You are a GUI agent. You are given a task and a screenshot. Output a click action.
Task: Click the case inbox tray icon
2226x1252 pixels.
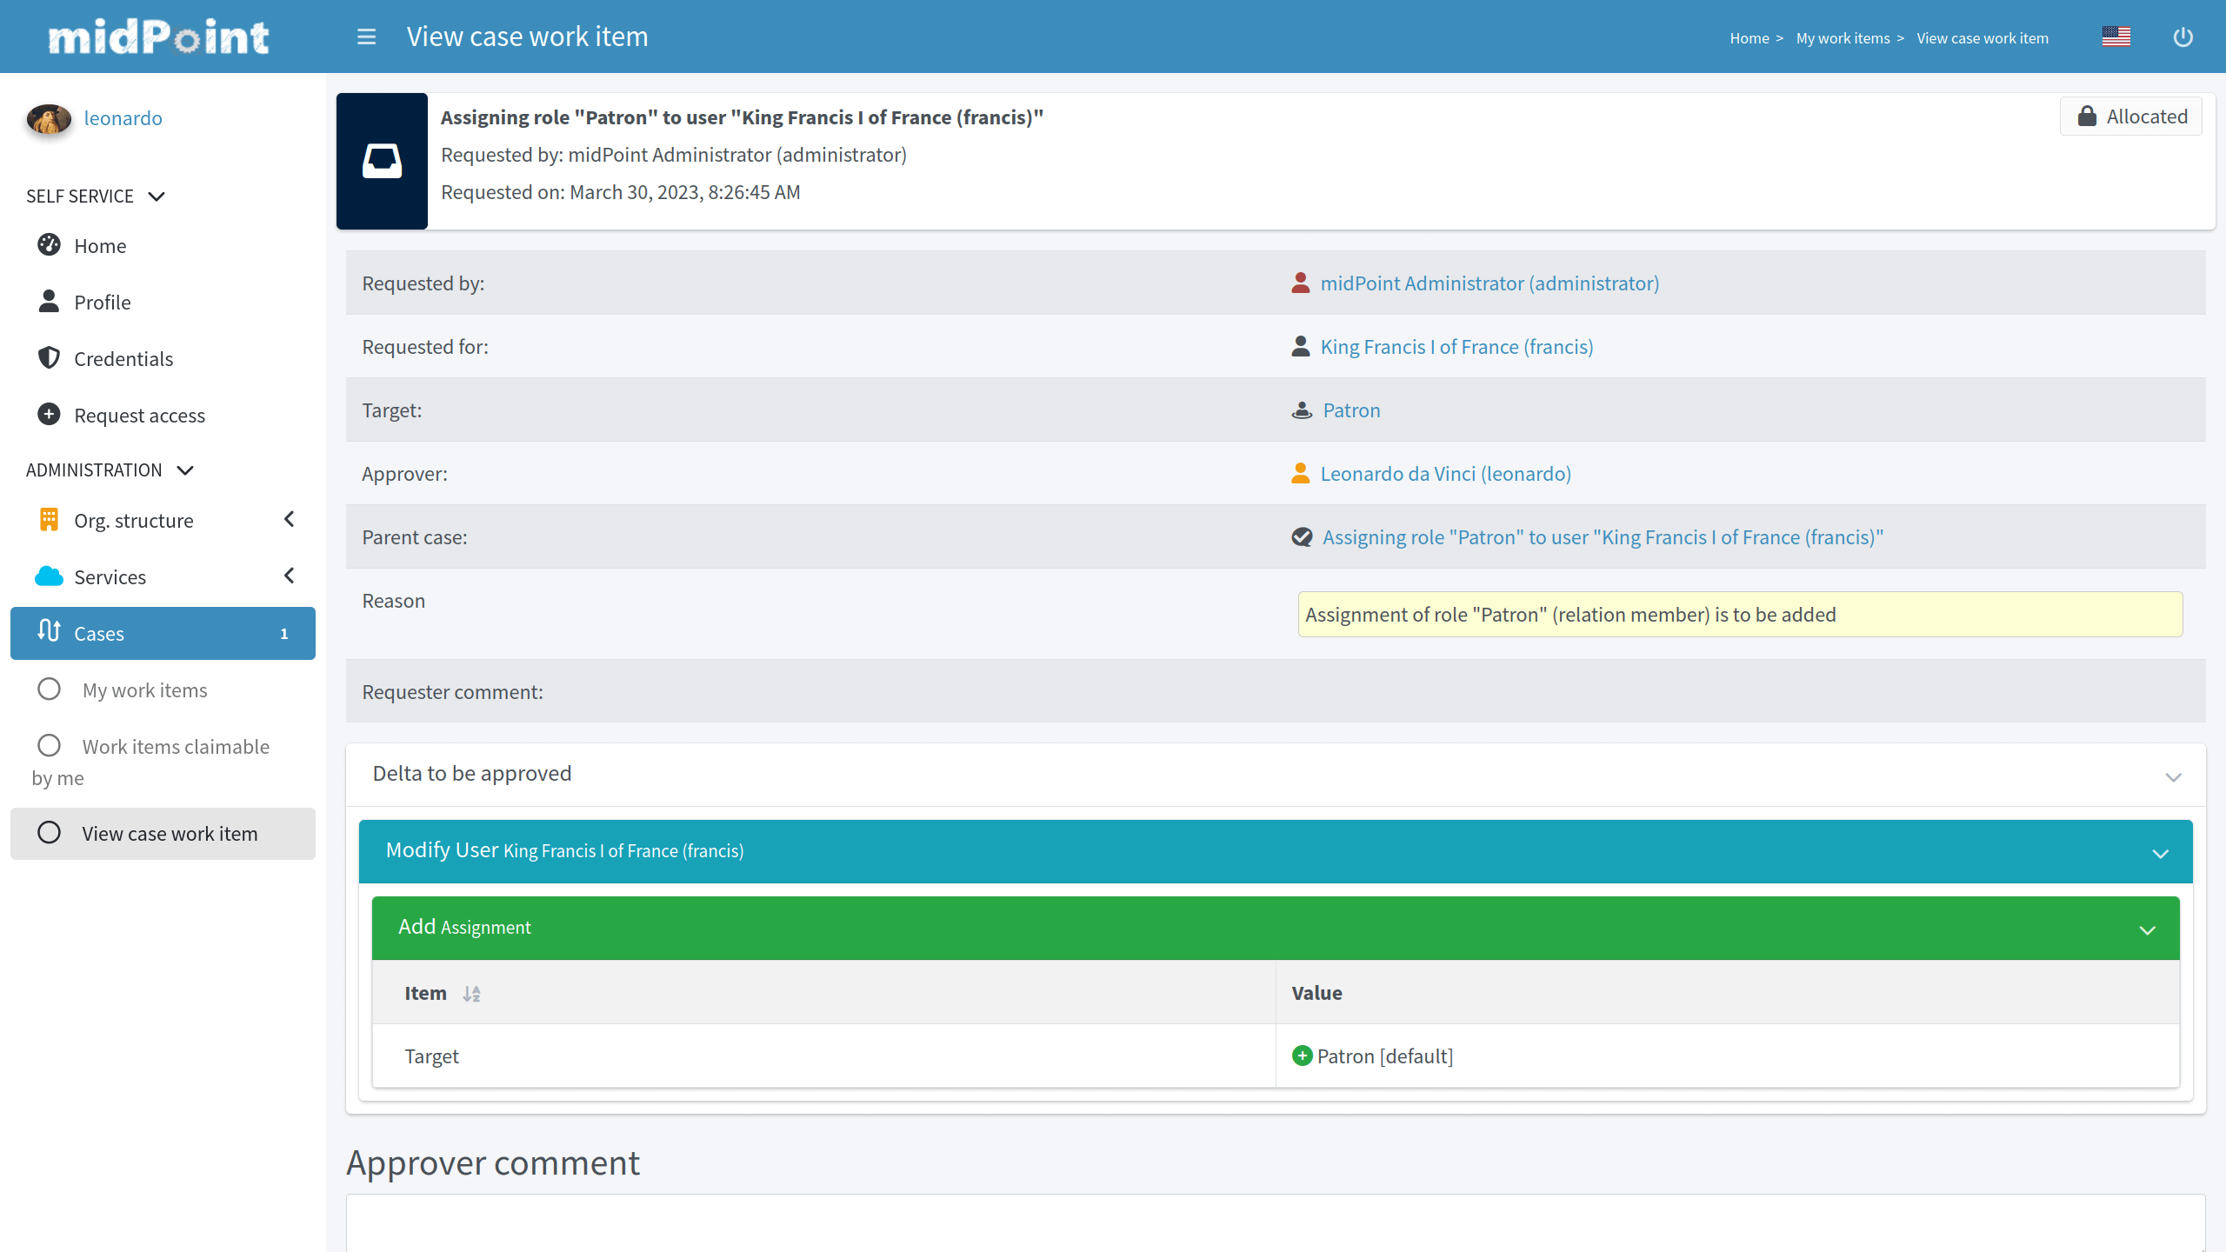(382, 161)
